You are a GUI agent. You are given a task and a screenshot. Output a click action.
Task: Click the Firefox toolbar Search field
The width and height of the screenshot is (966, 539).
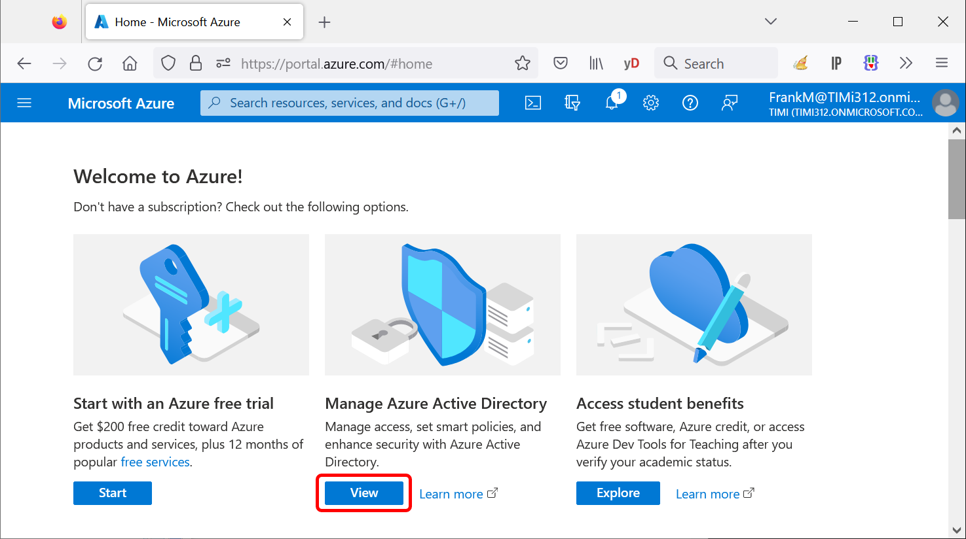[716, 63]
